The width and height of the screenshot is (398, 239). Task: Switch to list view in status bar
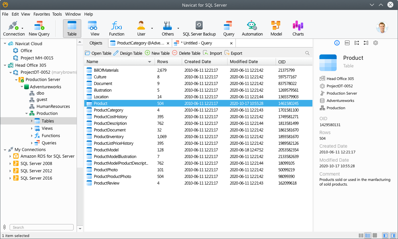point(368,236)
